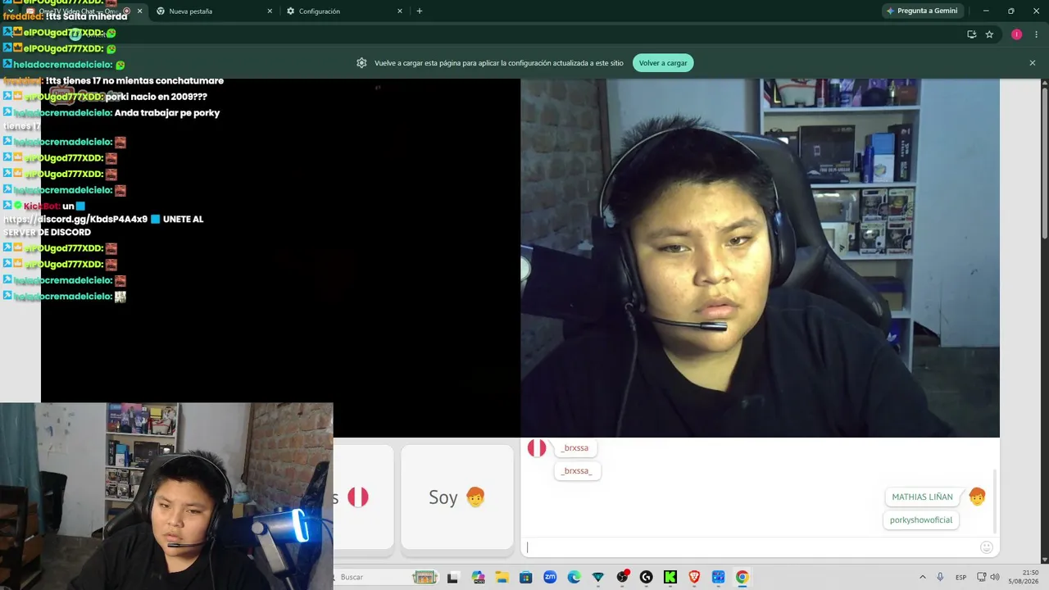Viewport: 1049px width, 590px height.
Task: Open network settings from system tray
Action: point(982,578)
